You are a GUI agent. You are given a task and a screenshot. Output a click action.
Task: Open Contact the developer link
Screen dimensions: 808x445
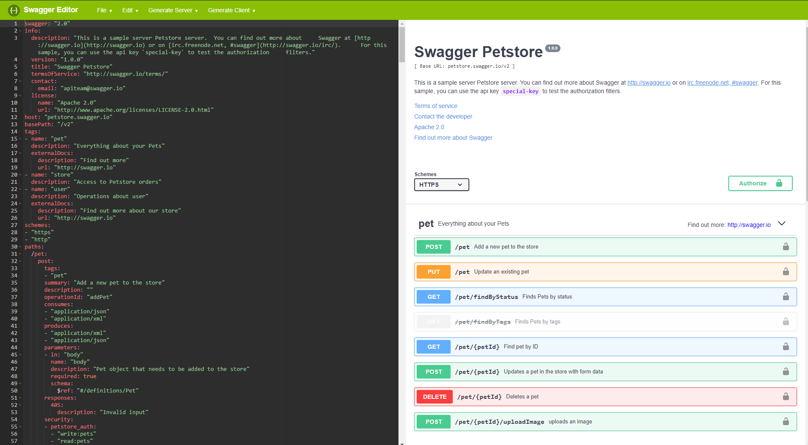click(443, 116)
